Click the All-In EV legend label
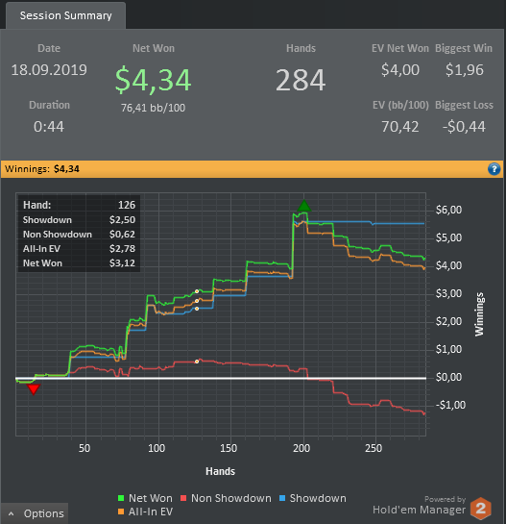 click(x=151, y=512)
